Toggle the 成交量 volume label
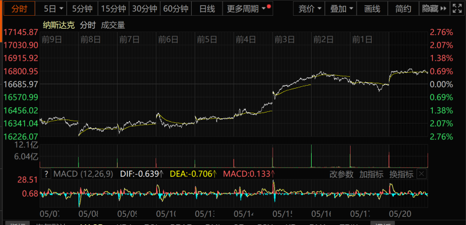 point(113,25)
